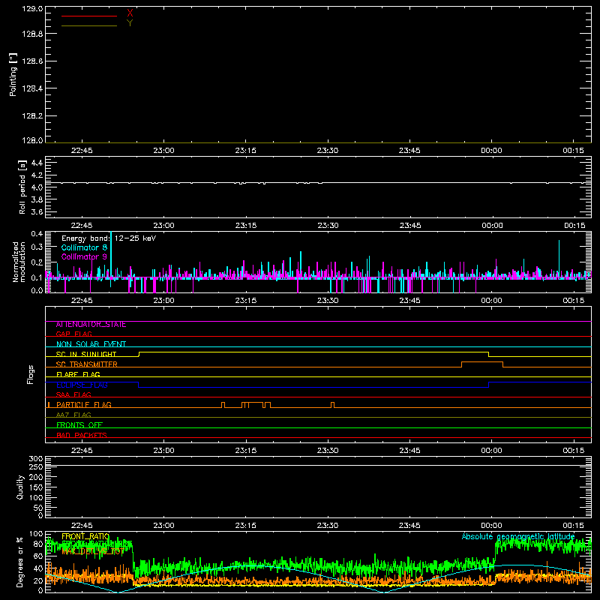Image resolution: width=600 pixels, height=600 pixels.
Task: Select the Collimator 9 legend entry
Action: point(84,256)
